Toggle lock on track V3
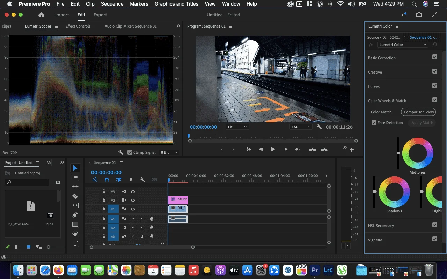Image resolution: width=447 pixels, height=279 pixels. point(104,191)
